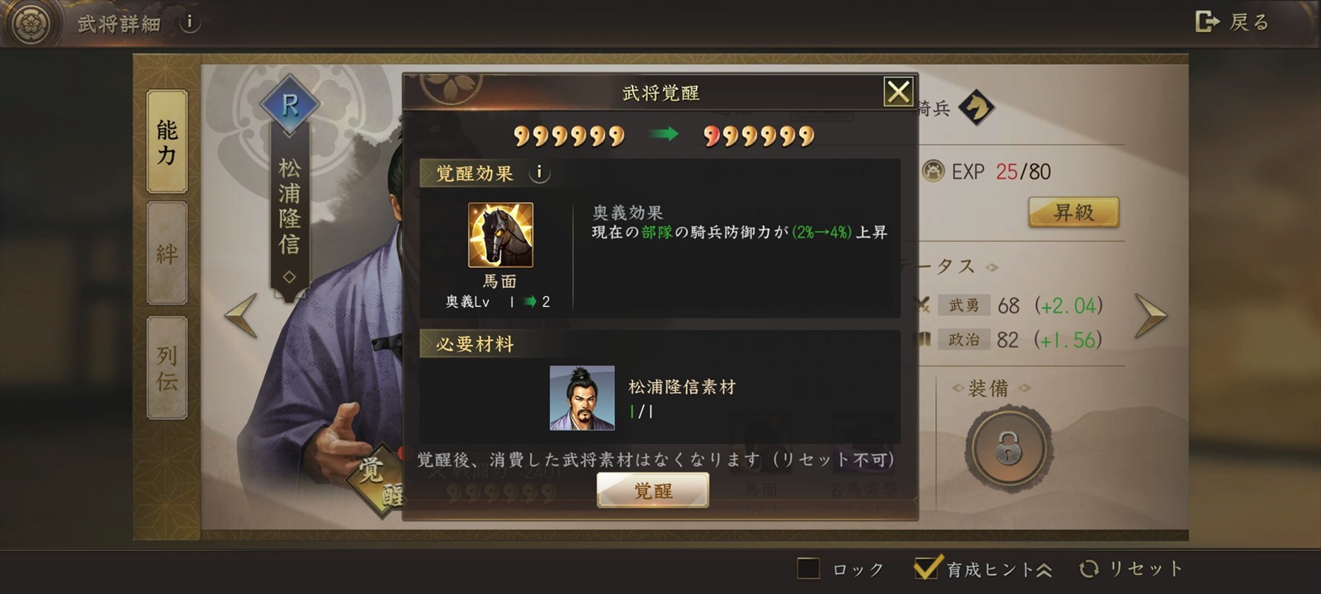
Task: Click the clan crest icon top-left
Action: 31,23
